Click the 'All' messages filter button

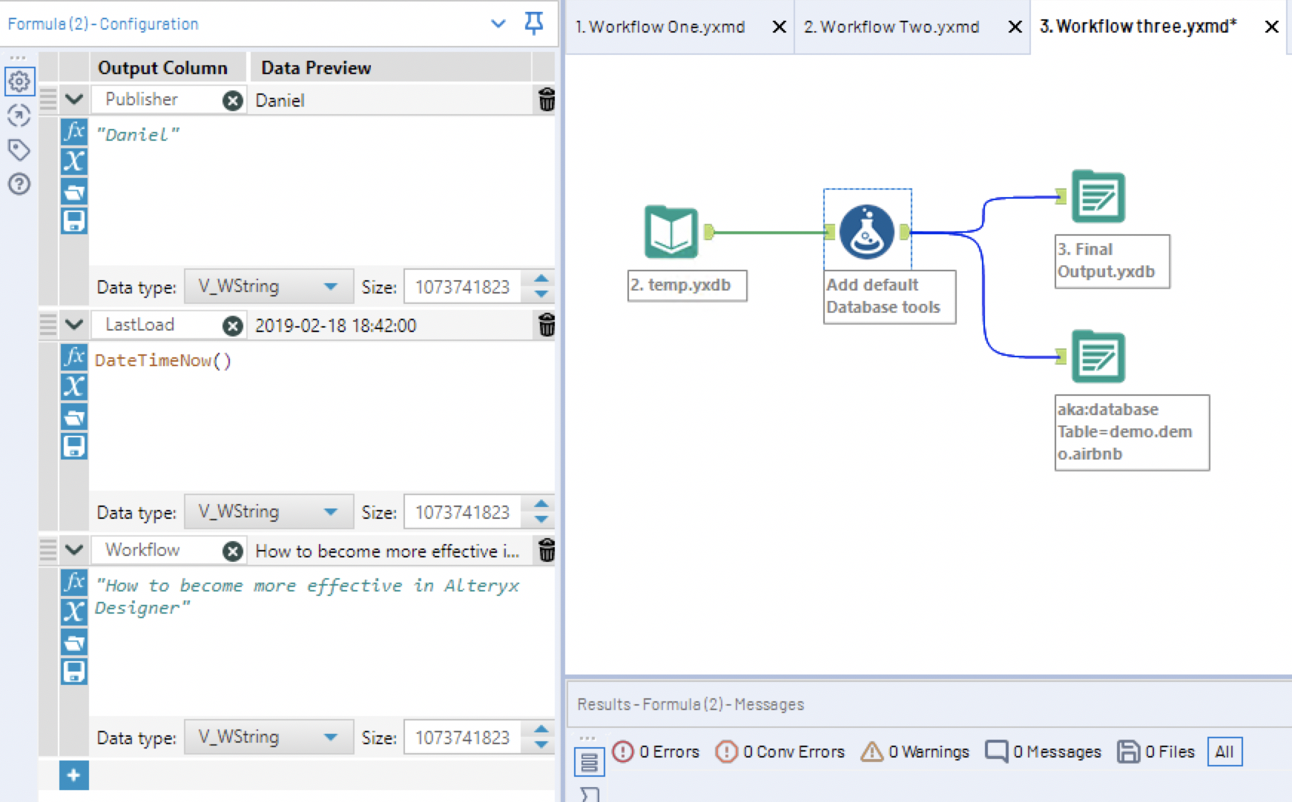click(1225, 751)
